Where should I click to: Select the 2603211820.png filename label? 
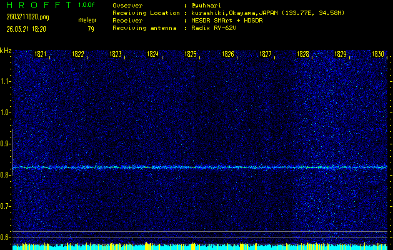26,17
